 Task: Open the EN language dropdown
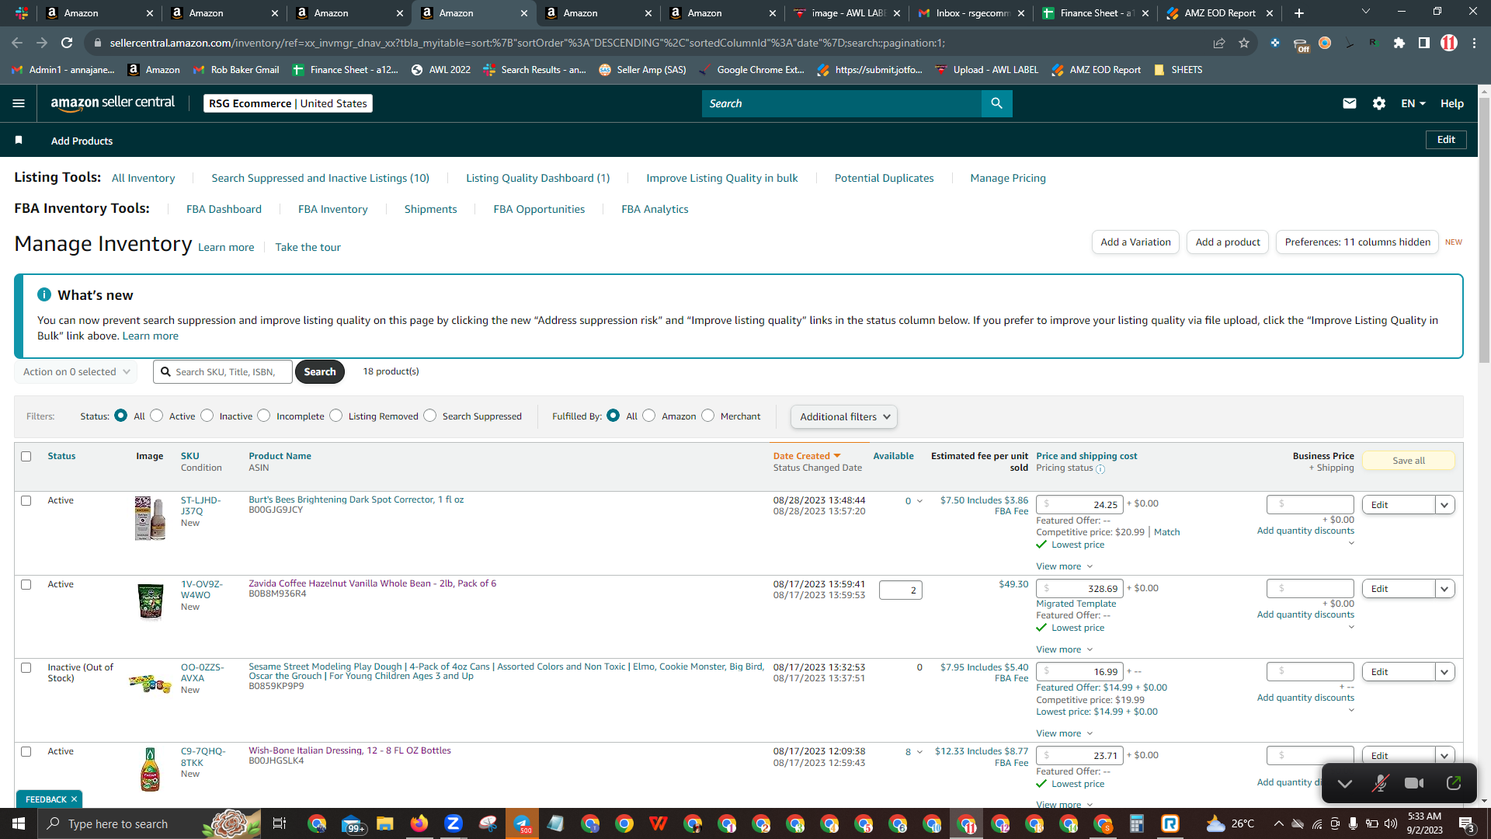coord(1413,103)
